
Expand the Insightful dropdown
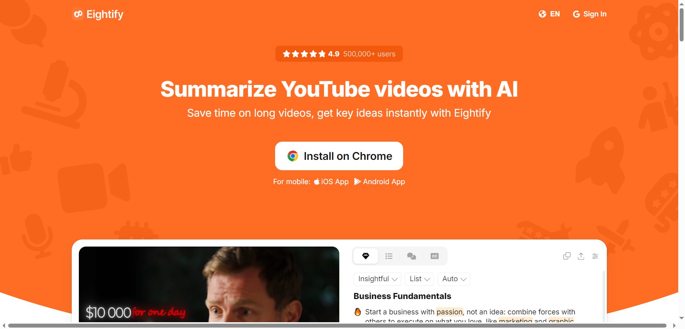pyautogui.click(x=377, y=279)
